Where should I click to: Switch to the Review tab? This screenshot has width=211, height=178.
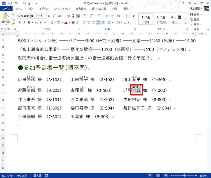point(115,9)
